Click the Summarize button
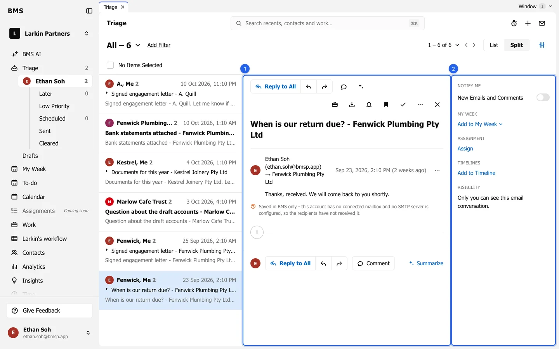The height and width of the screenshot is (349, 559). pos(426,263)
